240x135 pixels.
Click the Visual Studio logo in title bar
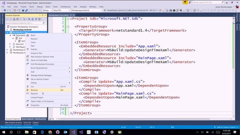tap(3, 3)
